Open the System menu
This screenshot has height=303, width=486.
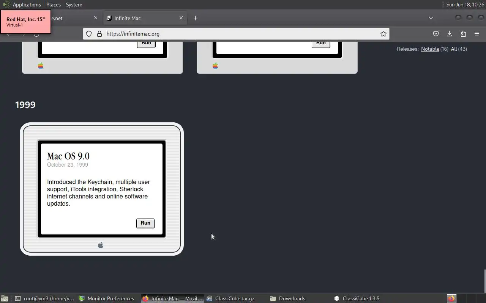74,5
